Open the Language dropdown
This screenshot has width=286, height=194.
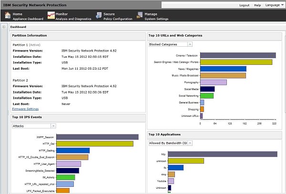(x=275, y=5)
